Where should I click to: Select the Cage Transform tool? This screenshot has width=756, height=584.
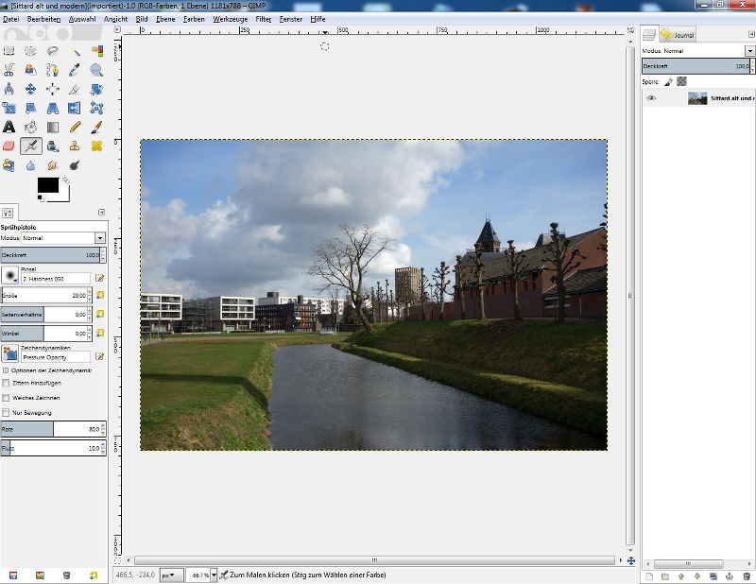97,108
